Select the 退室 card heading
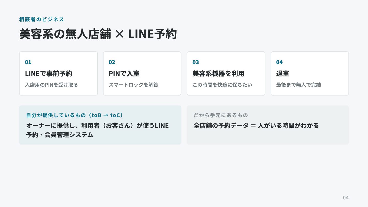 coord(283,74)
